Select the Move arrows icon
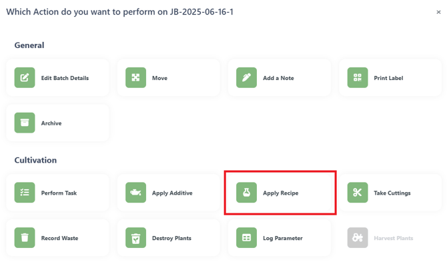 (x=135, y=78)
